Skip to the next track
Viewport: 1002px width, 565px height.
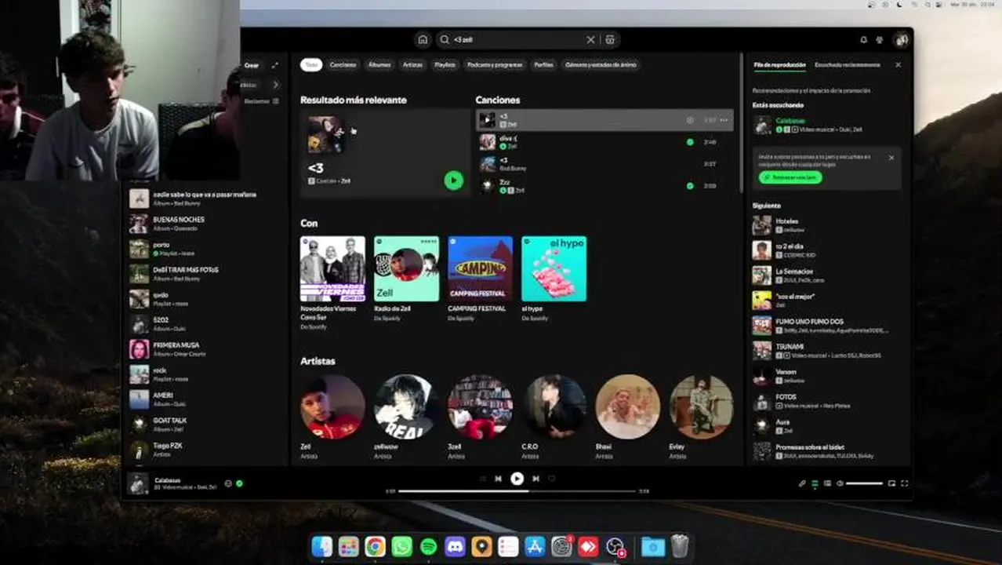coord(535,479)
